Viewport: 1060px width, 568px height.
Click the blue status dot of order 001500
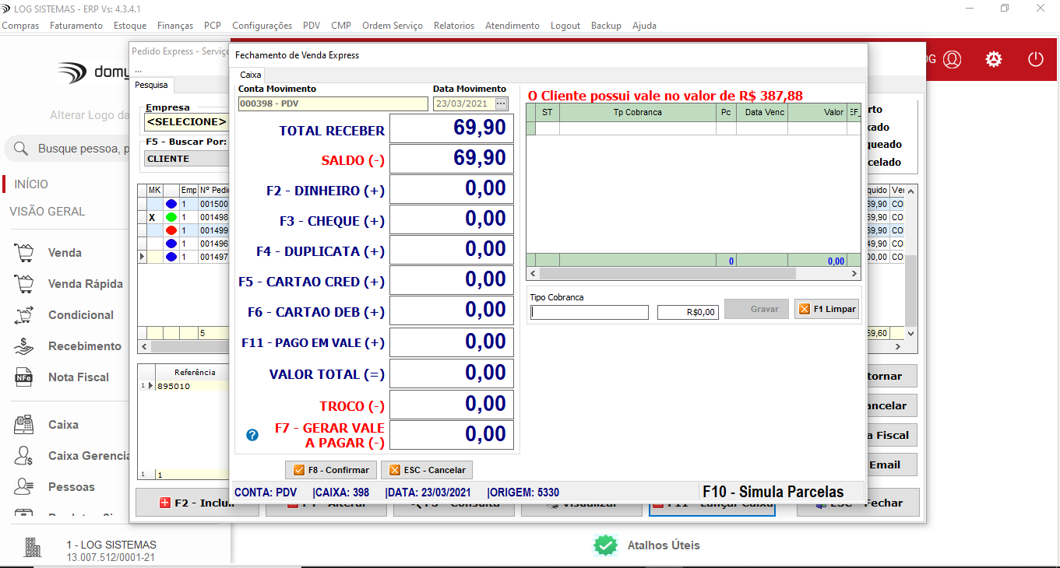[x=171, y=204]
